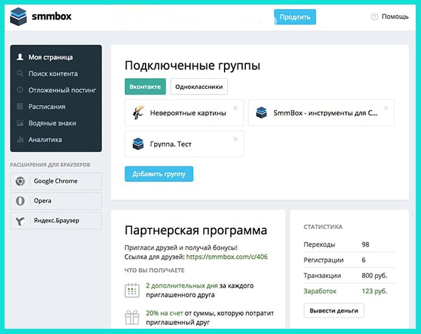Click the Транзакции value 800 руб.
This screenshot has height=334, width=421.
point(374,275)
